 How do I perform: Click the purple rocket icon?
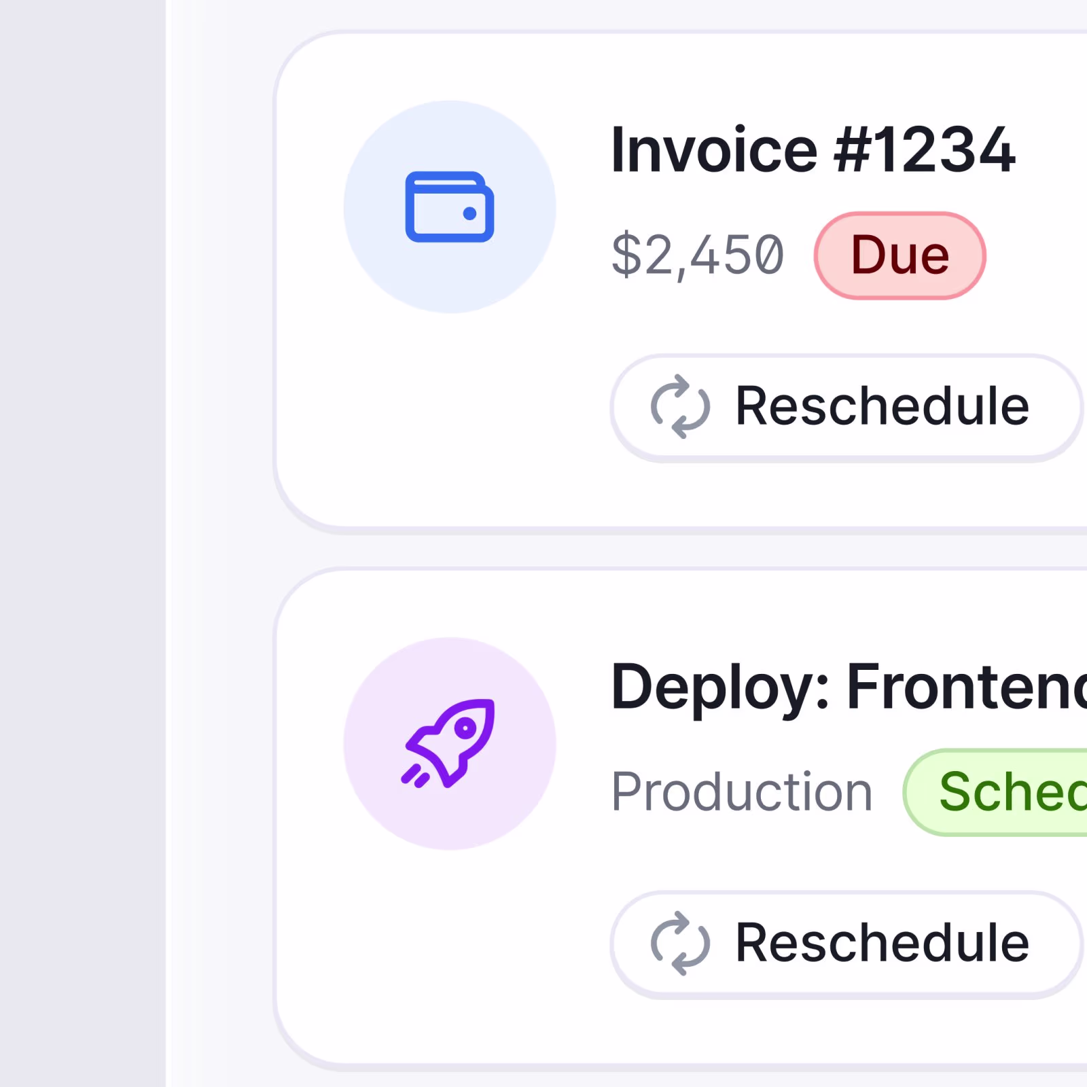click(448, 743)
